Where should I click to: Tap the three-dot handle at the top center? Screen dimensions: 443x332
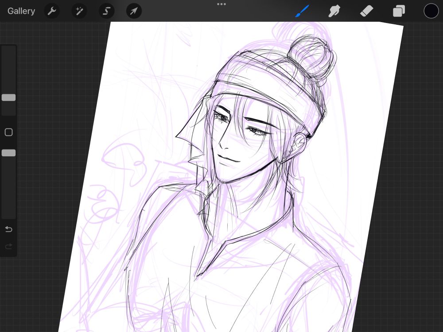pyautogui.click(x=221, y=4)
